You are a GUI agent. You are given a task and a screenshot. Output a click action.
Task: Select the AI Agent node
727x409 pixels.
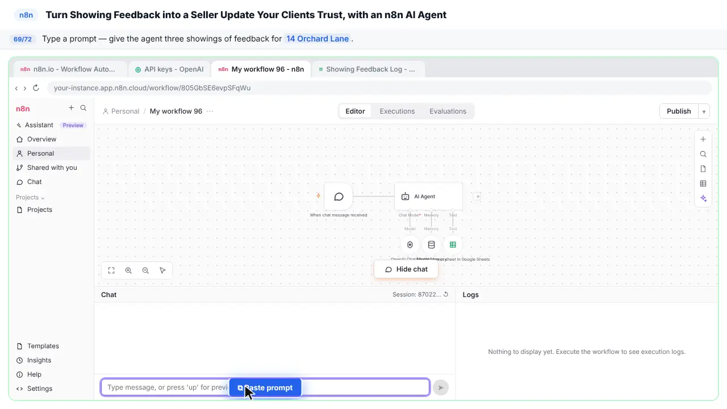pos(428,197)
